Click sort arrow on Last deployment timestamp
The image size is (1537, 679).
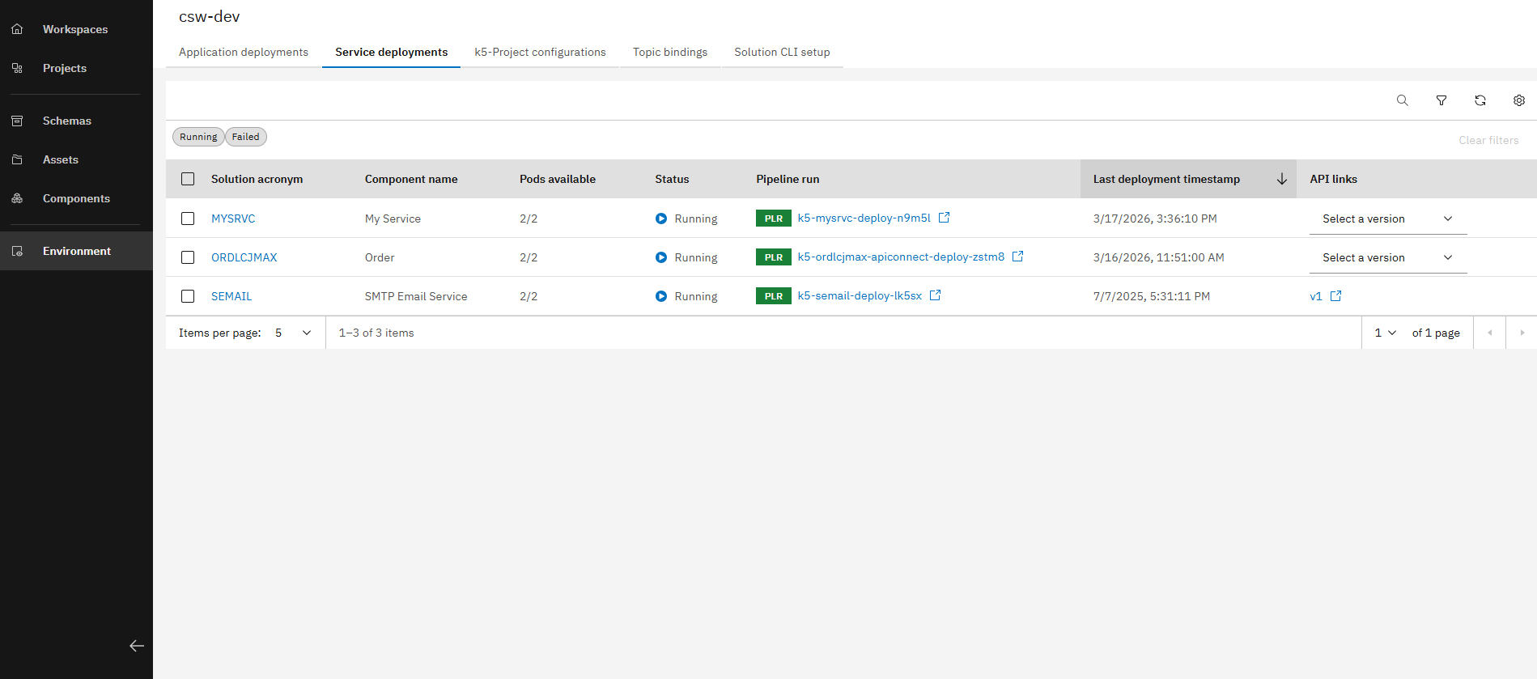[1281, 179]
